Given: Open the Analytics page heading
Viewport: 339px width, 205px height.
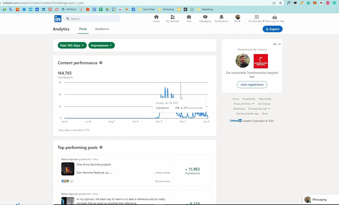Looking at the screenshot, I should [61, 29].
